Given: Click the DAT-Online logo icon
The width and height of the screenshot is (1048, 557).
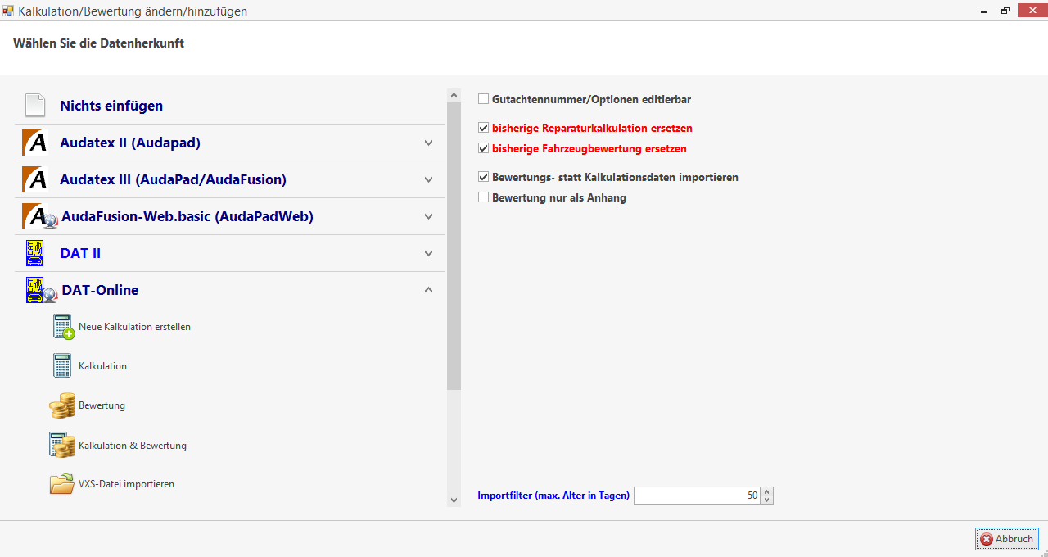Looking at the screenshot, I should 41,290.
